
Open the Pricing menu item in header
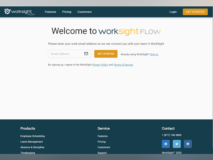(67, 12)
